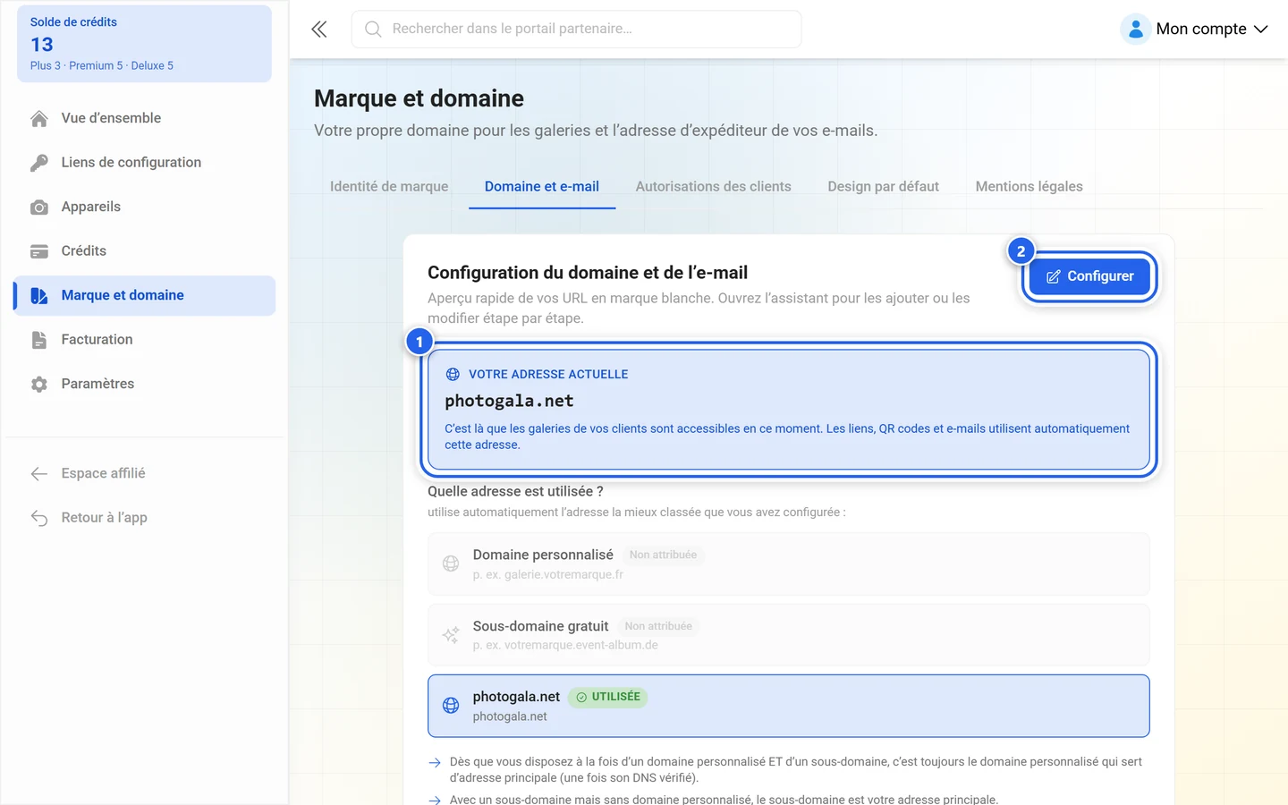Viewport: 1288px width, 805px height.
Task: Click the large photogala.net current address text
Action: pyautogui.click(x=509, y=401)
